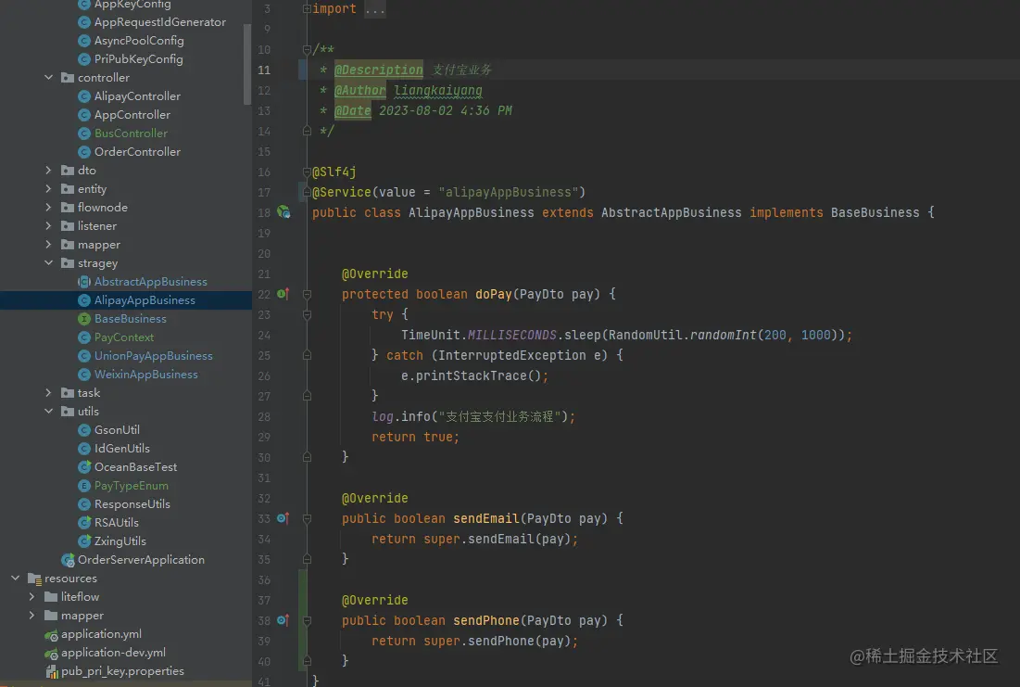The width and height of the screenshot is (1020, 687).
Task: Click the OrderServerApplication Spring Boot icon
Action: pos(68,560)
